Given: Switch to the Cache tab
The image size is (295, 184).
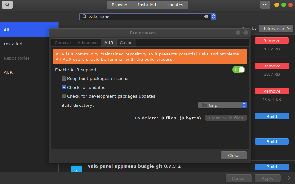Looking at the screenshot, I should pyautogui.click(x=126, y=43).
